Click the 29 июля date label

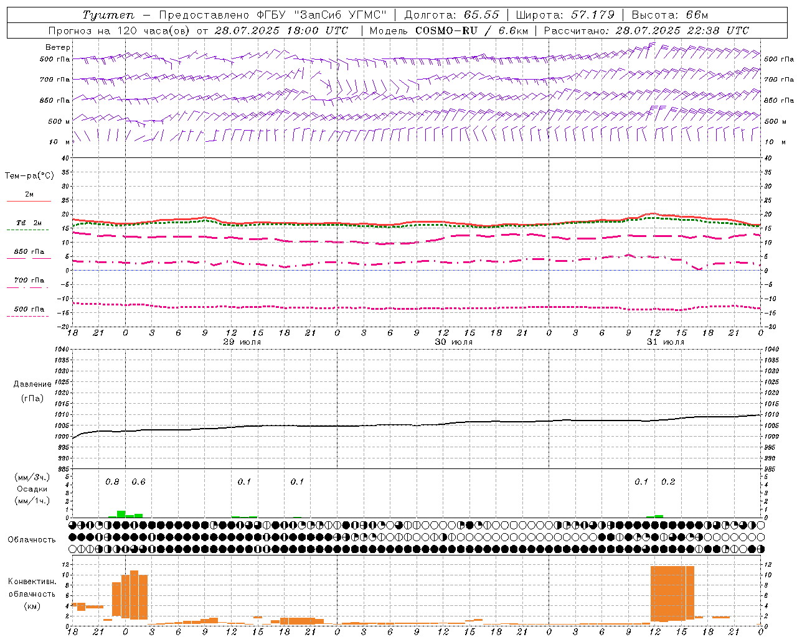tap(242, 342)
